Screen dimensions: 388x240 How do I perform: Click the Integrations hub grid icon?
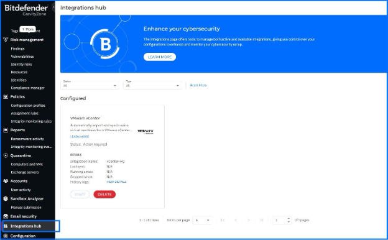(6, 226)
